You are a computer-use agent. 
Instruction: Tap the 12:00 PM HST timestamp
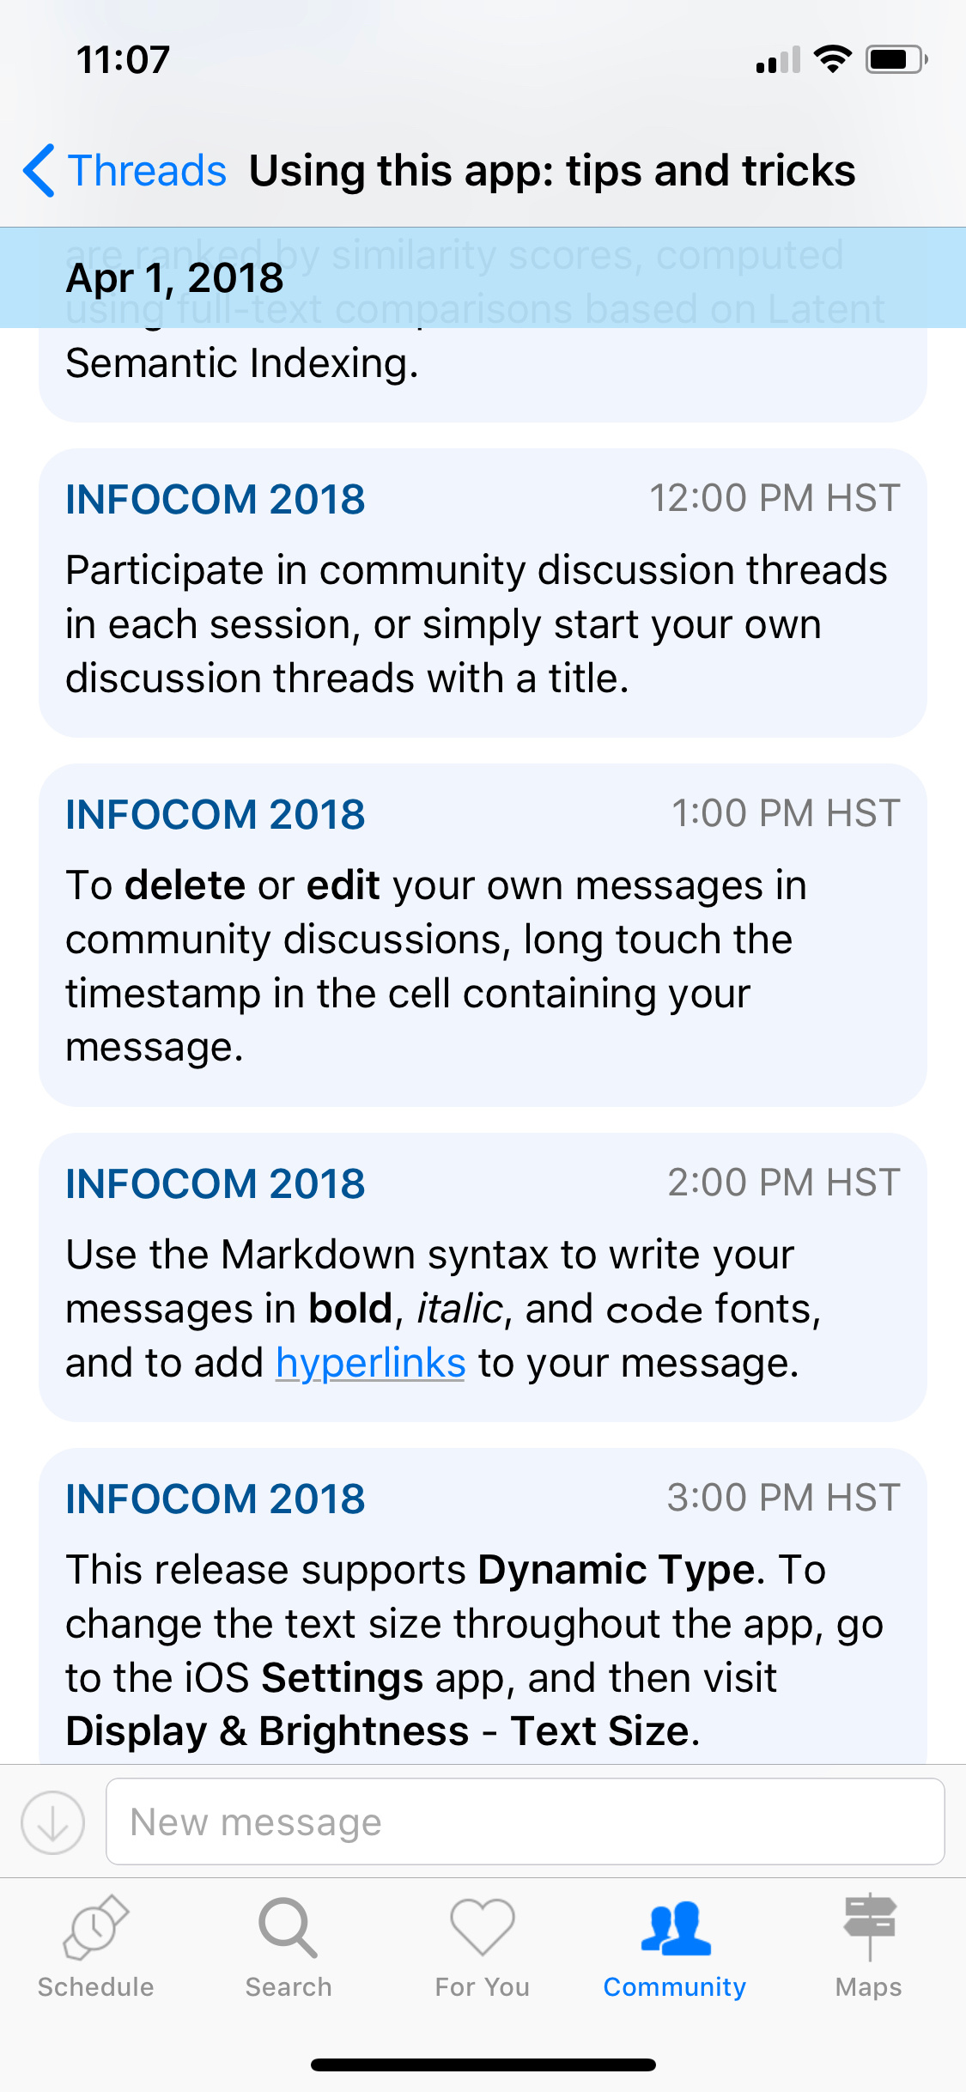[774, 498]
